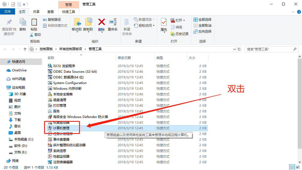This screenshot has width=302, height=170.
Task: Open the File (文件) menu tab
Action: (8, 12)
